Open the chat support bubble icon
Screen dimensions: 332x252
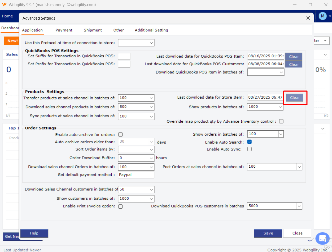click(322, 239)
